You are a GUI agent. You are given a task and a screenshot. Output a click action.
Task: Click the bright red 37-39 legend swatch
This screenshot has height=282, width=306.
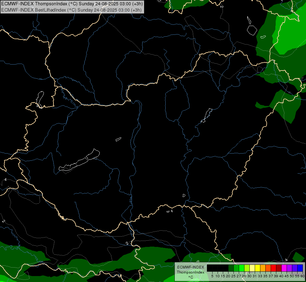pyautogui.click(x=273, y=268)
